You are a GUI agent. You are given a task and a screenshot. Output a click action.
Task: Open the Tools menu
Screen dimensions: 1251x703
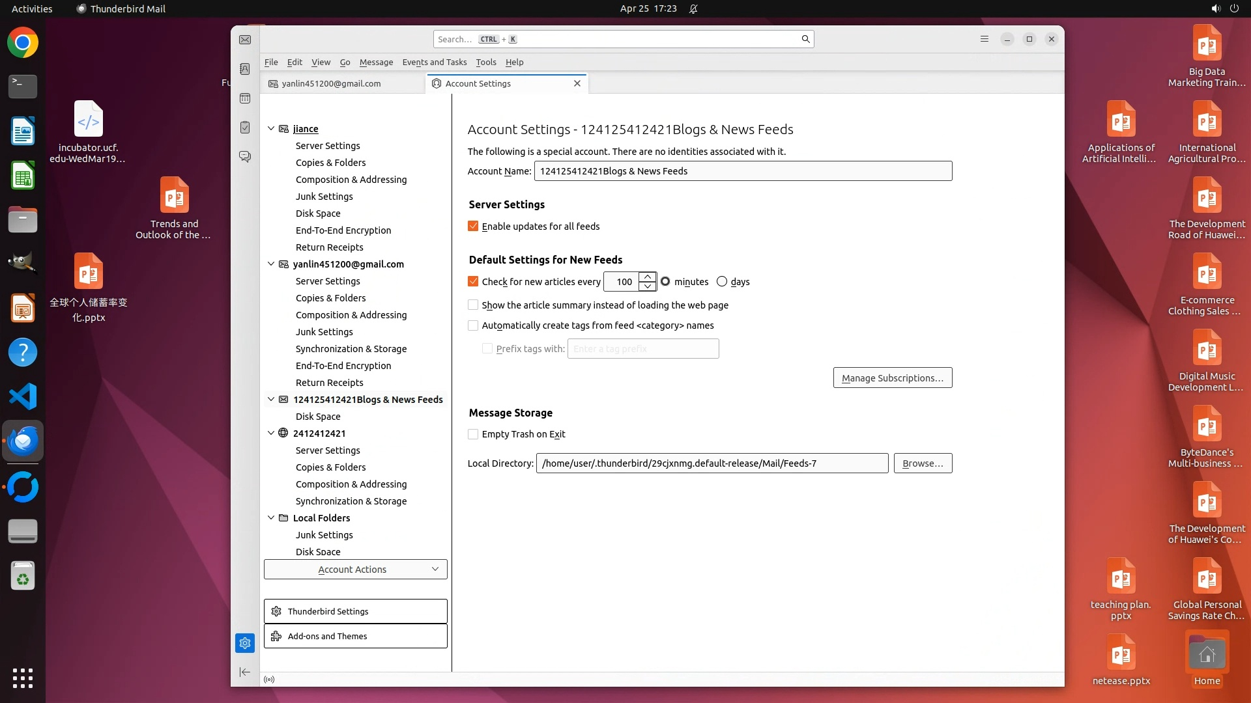[485, 62]
